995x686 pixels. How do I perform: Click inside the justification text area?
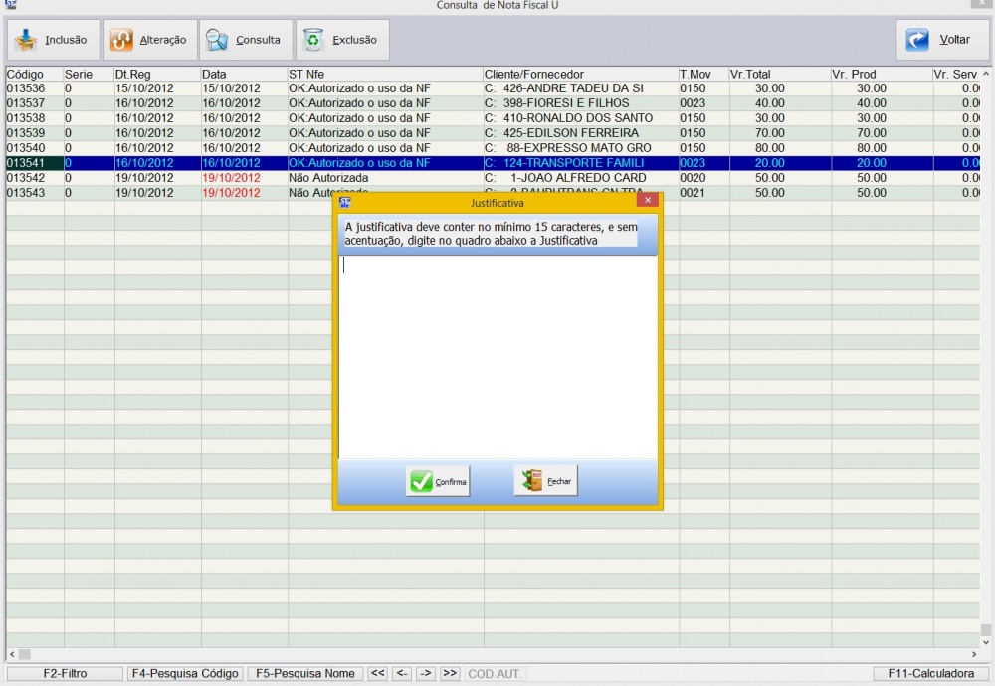click(497, 358)
